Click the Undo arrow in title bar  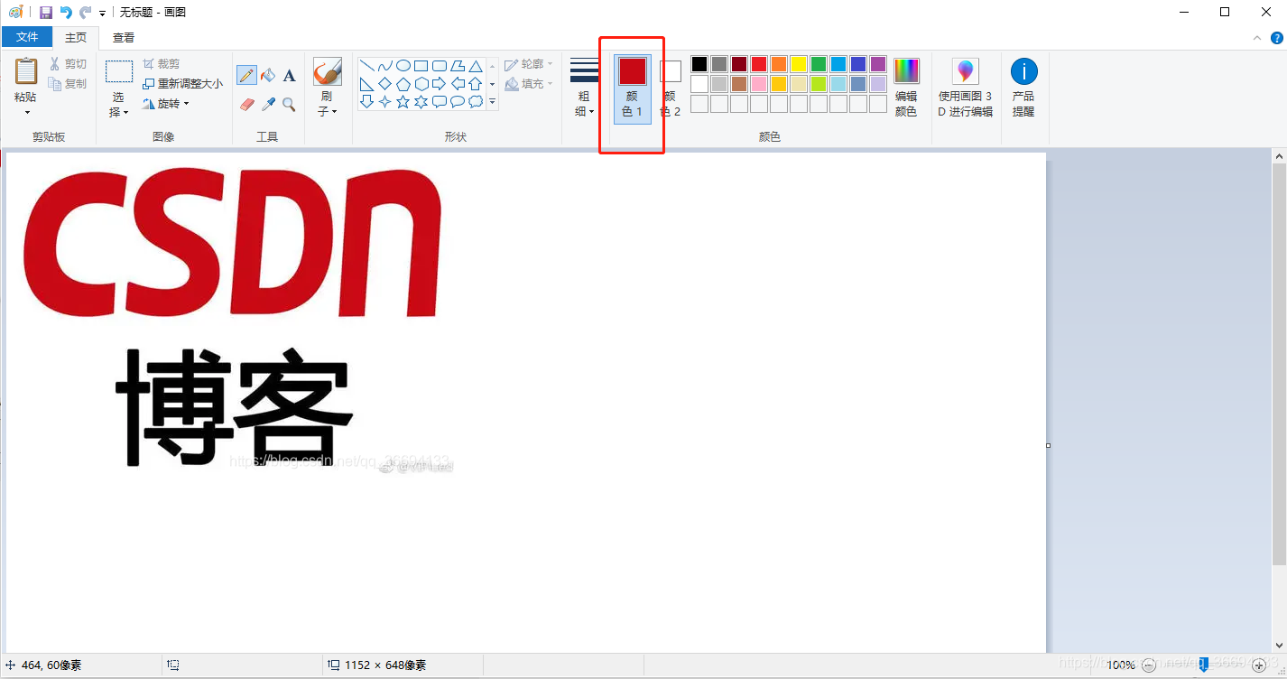click(x=66, y=13)
